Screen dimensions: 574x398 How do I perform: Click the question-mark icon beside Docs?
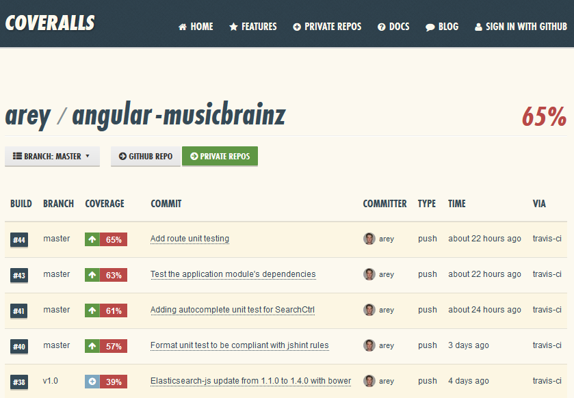coord(381,27)
